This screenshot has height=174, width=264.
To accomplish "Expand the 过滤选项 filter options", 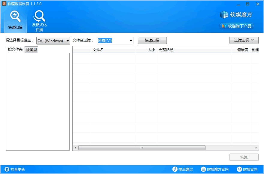I will tap(244, 40).
